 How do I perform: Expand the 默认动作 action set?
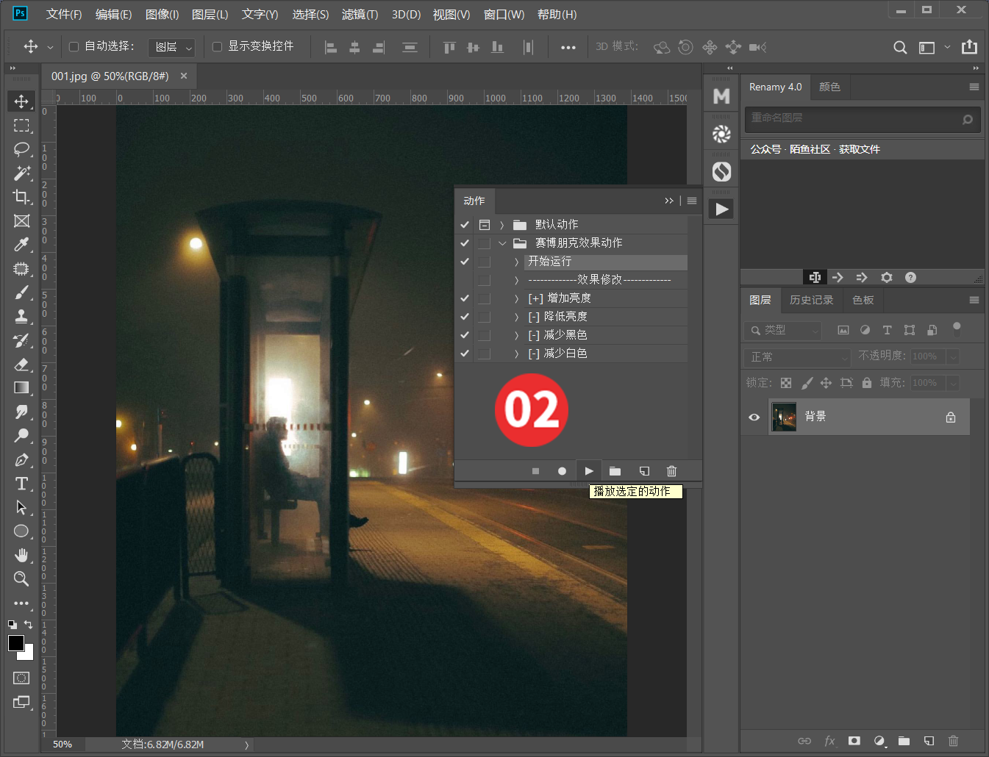501,225
